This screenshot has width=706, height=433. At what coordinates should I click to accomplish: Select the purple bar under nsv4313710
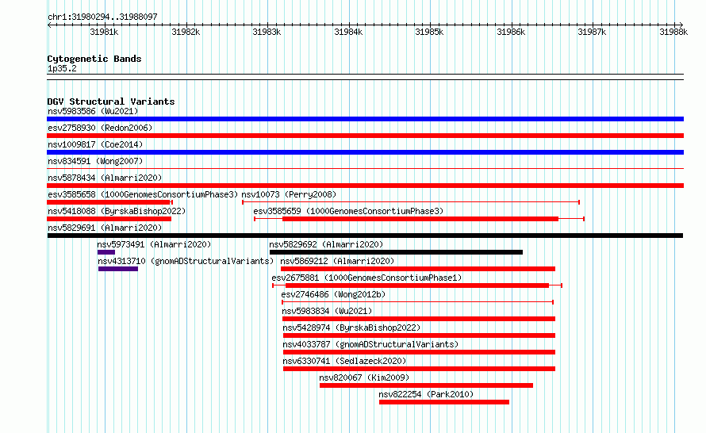tap(118, 269)
